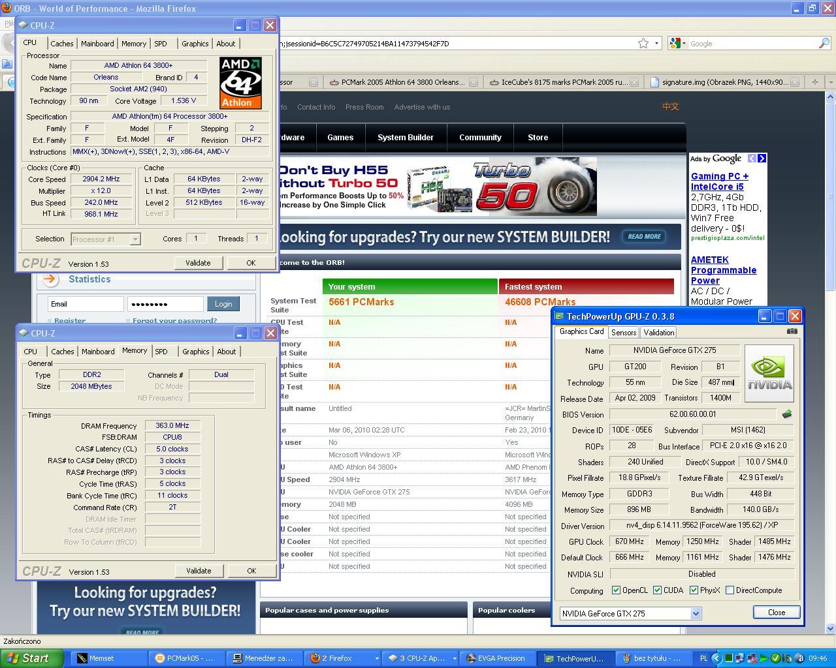Click Validate in top CPU-Z window
The height and width of the screenshot is (668, 836).
click(198, 263)
